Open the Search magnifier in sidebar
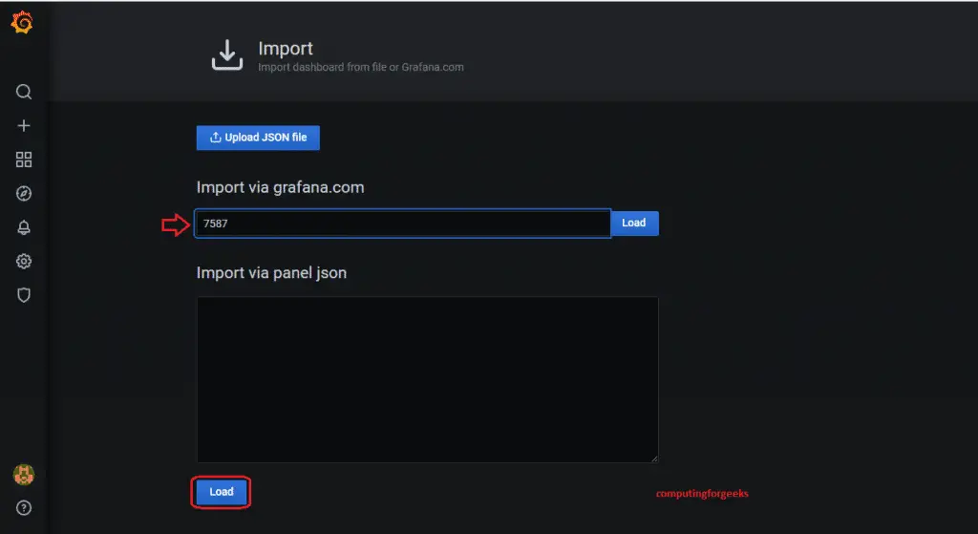 click(x=24, y=92)
